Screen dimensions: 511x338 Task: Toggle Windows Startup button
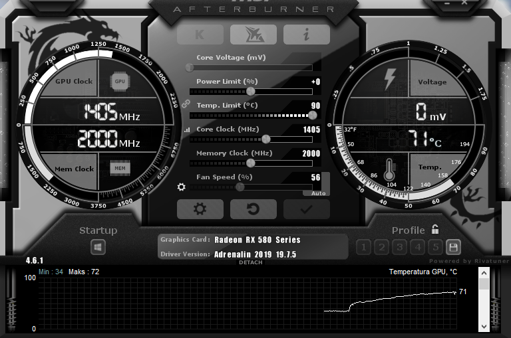[98, 247]
